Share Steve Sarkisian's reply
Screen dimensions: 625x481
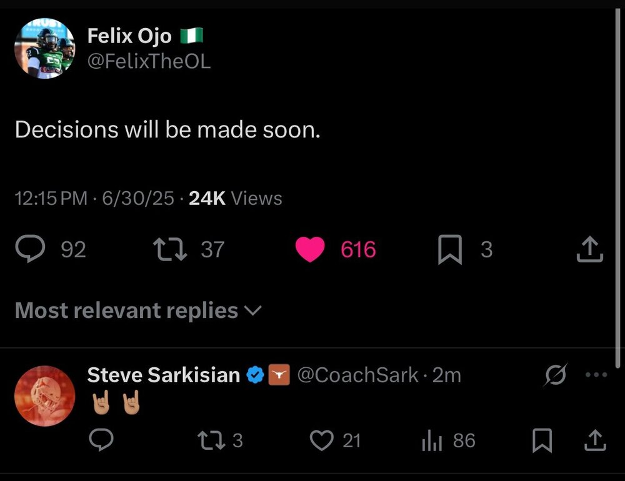[594, 441]
